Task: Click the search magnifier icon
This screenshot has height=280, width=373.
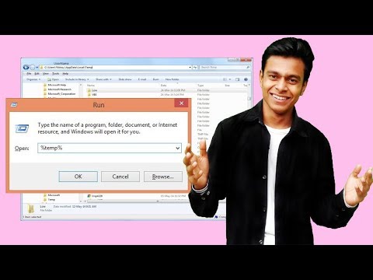Action: coord(248,68)
